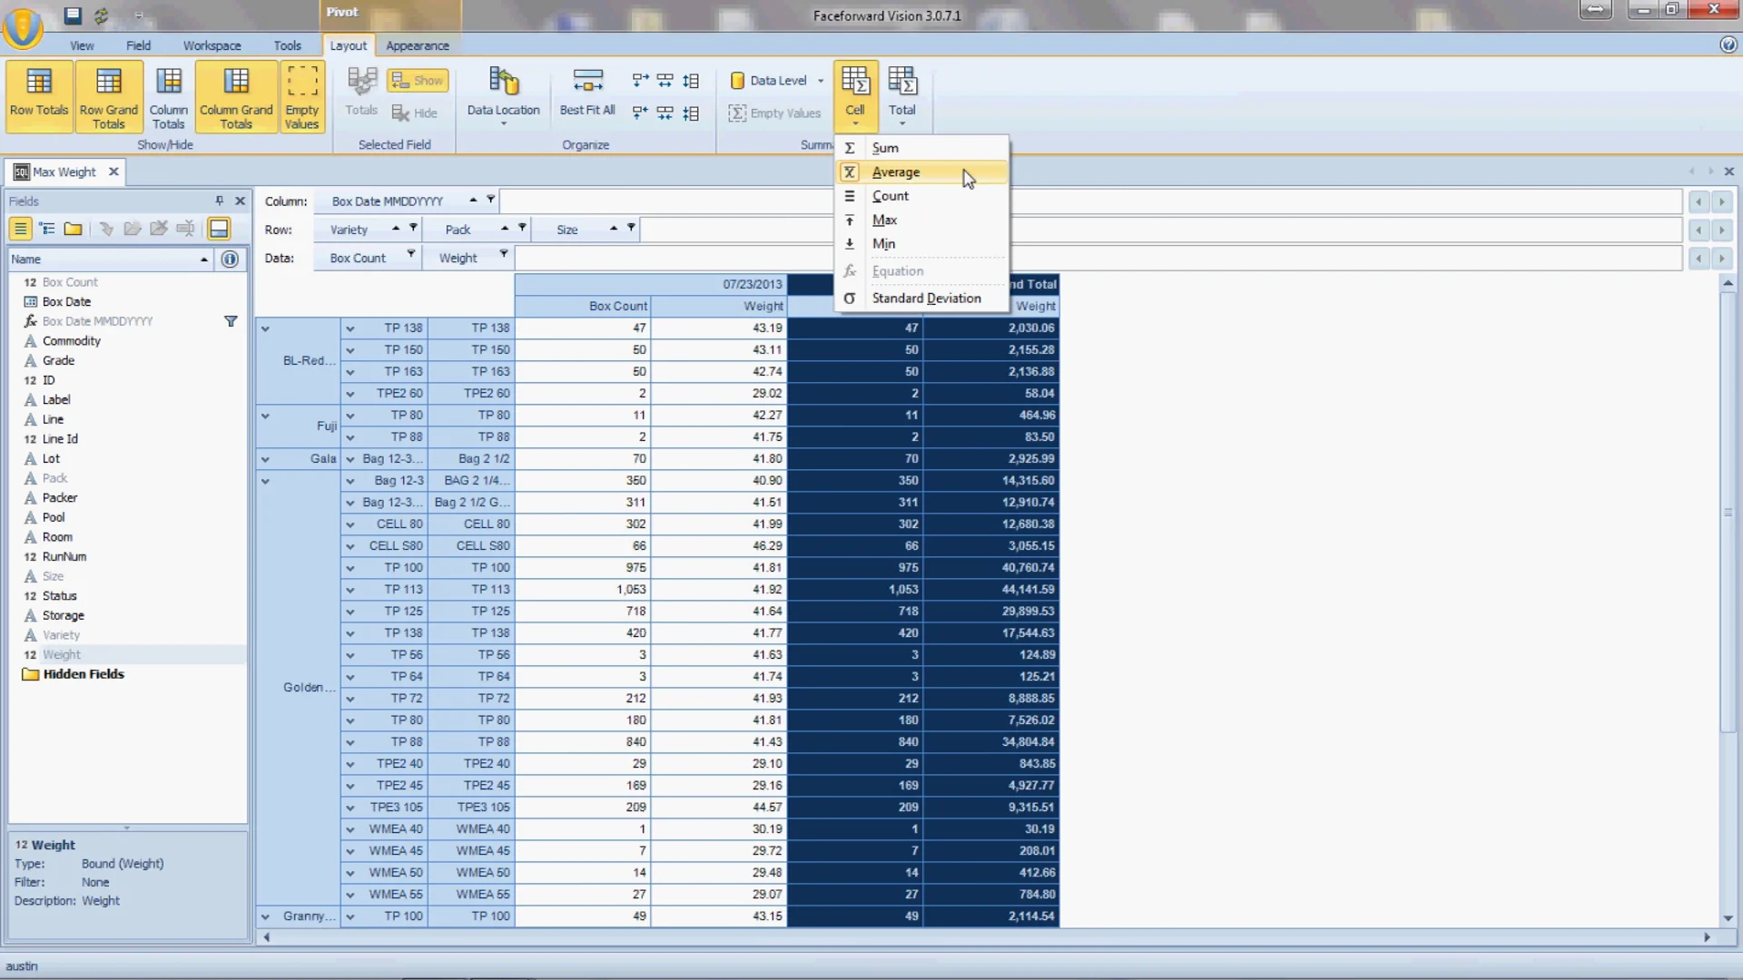Pin the Fields panel
The image size is (1743, 980).
point(218,201)
